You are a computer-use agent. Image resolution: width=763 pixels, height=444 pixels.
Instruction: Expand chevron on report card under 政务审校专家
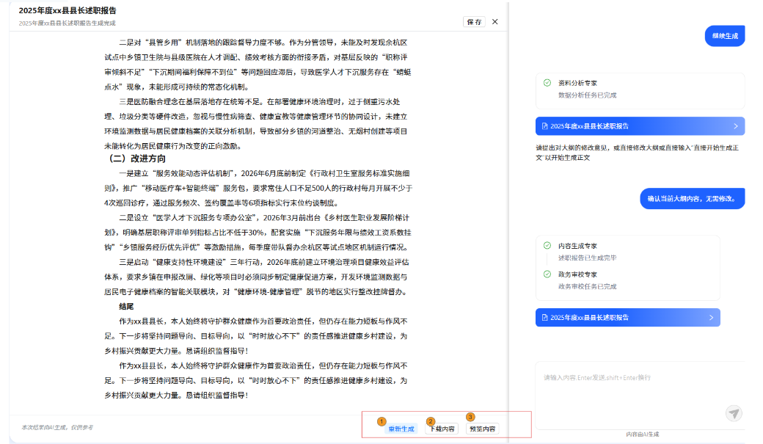(711, 317)
